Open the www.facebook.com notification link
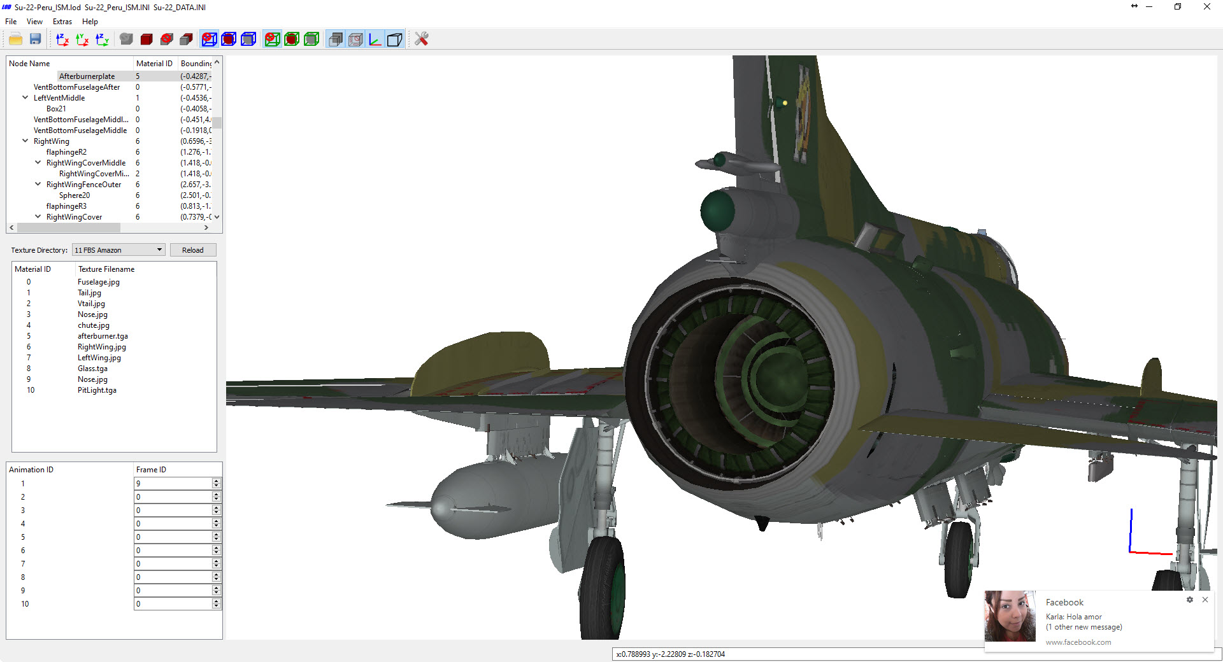The width and height of the screenshot is (1223, 662). point(1078,642)
